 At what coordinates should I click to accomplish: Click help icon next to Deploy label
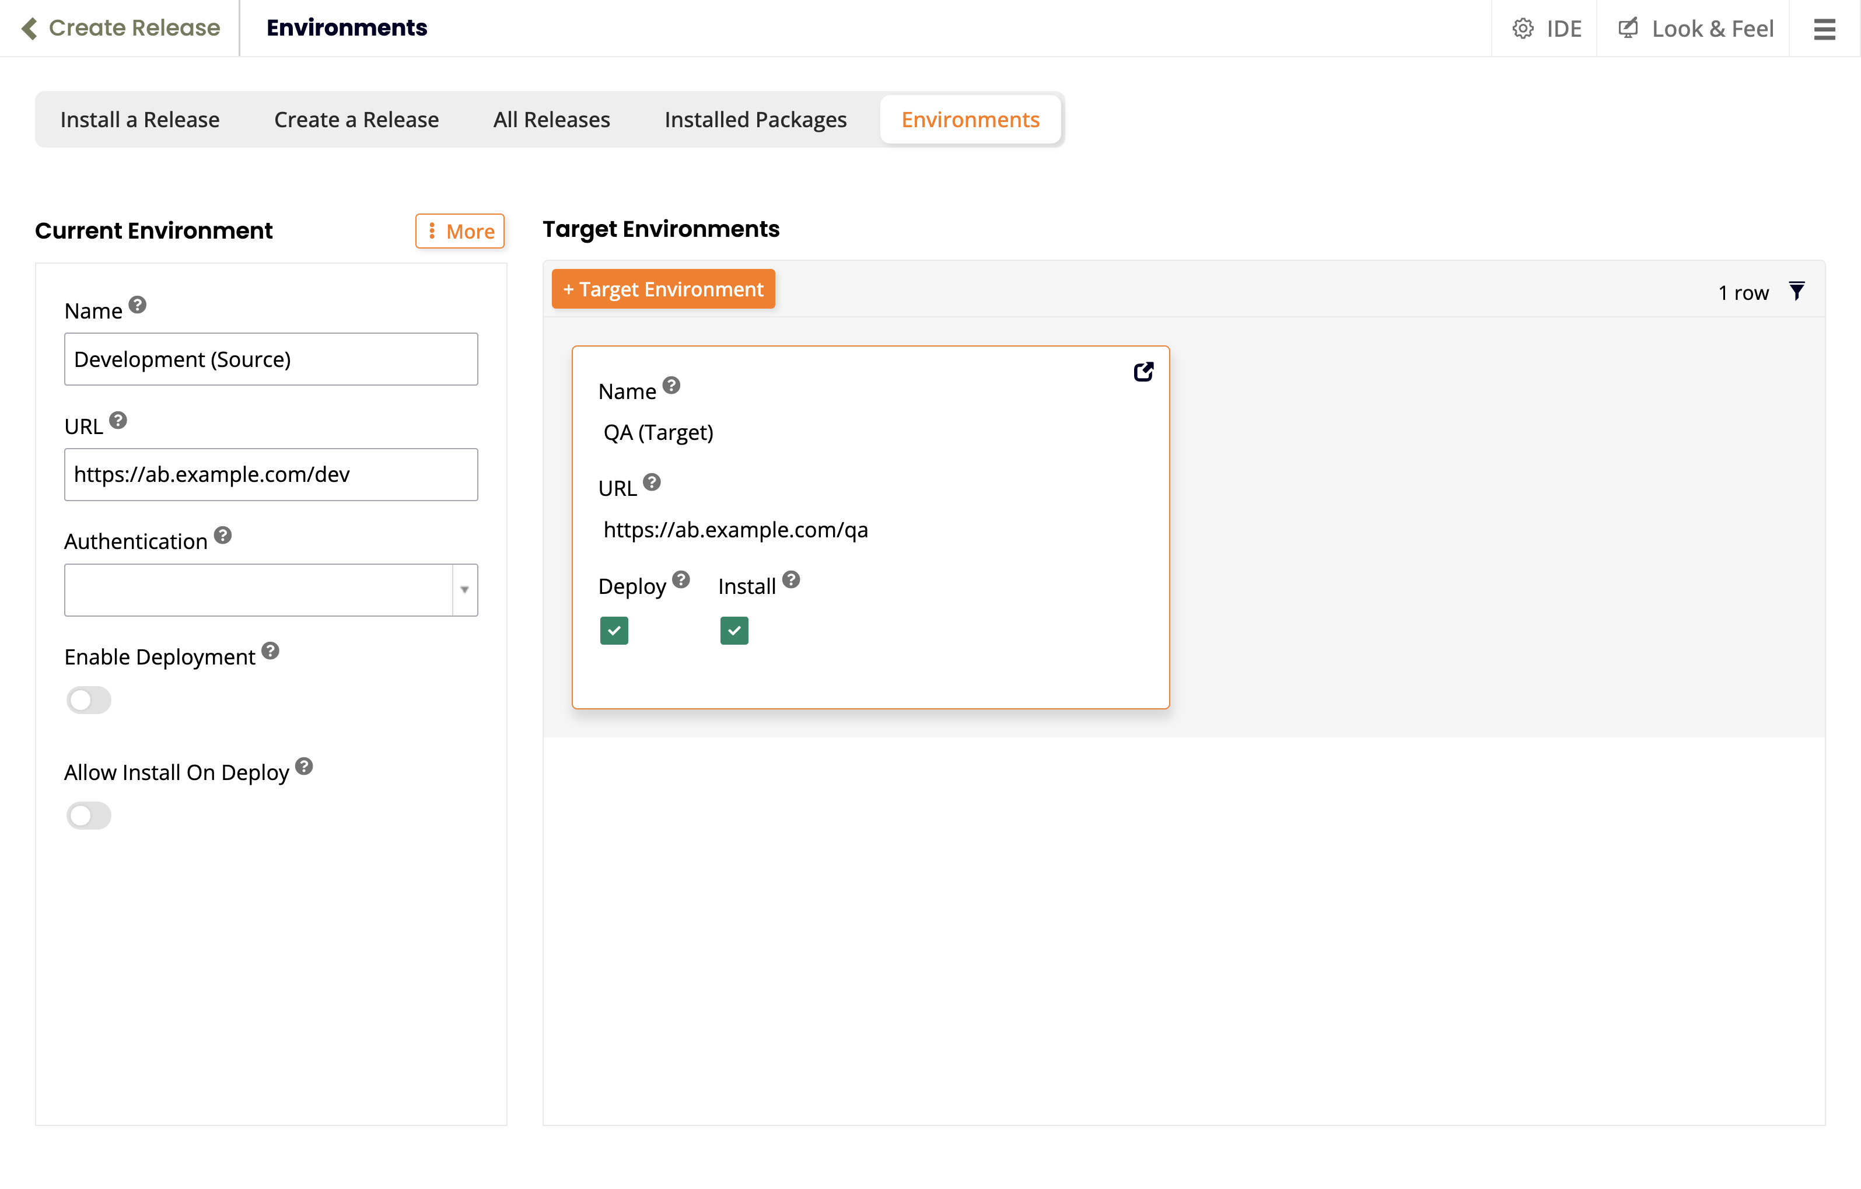(680, 580)
